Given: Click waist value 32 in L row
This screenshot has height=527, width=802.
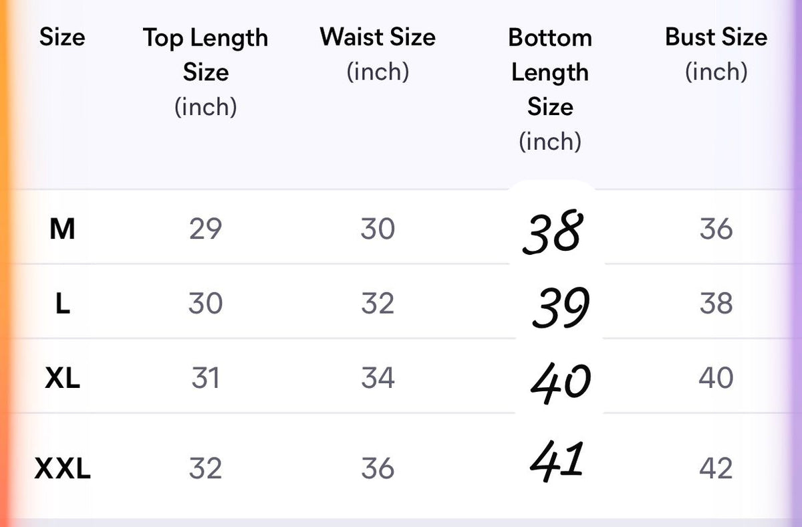Looking at the screenshot, I should (378, 304).
